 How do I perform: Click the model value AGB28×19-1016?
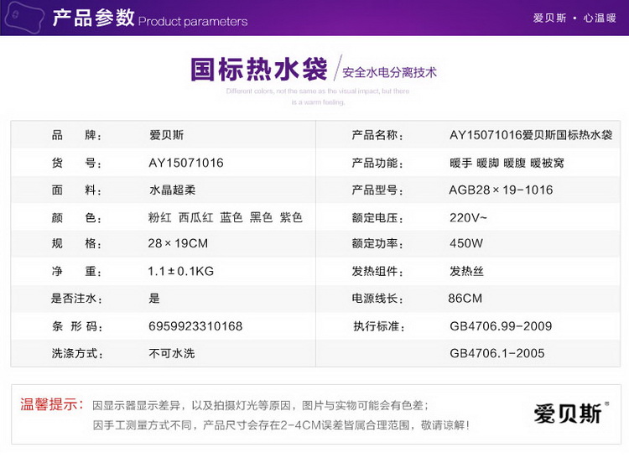point(501,190)
